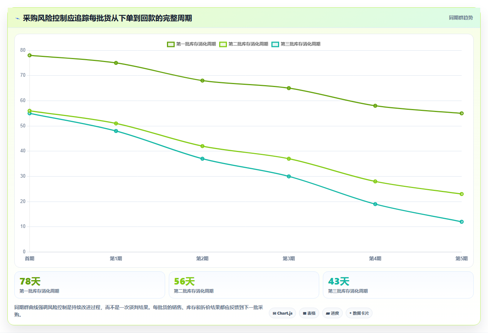Image resolution: width=488 pixels, height=333 pixels.
Task: Click the lightning icon beside the title
Action: pyautogui.click(x=17, y=18)
